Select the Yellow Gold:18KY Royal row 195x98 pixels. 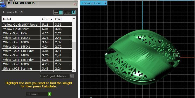(x=37, y=24)
